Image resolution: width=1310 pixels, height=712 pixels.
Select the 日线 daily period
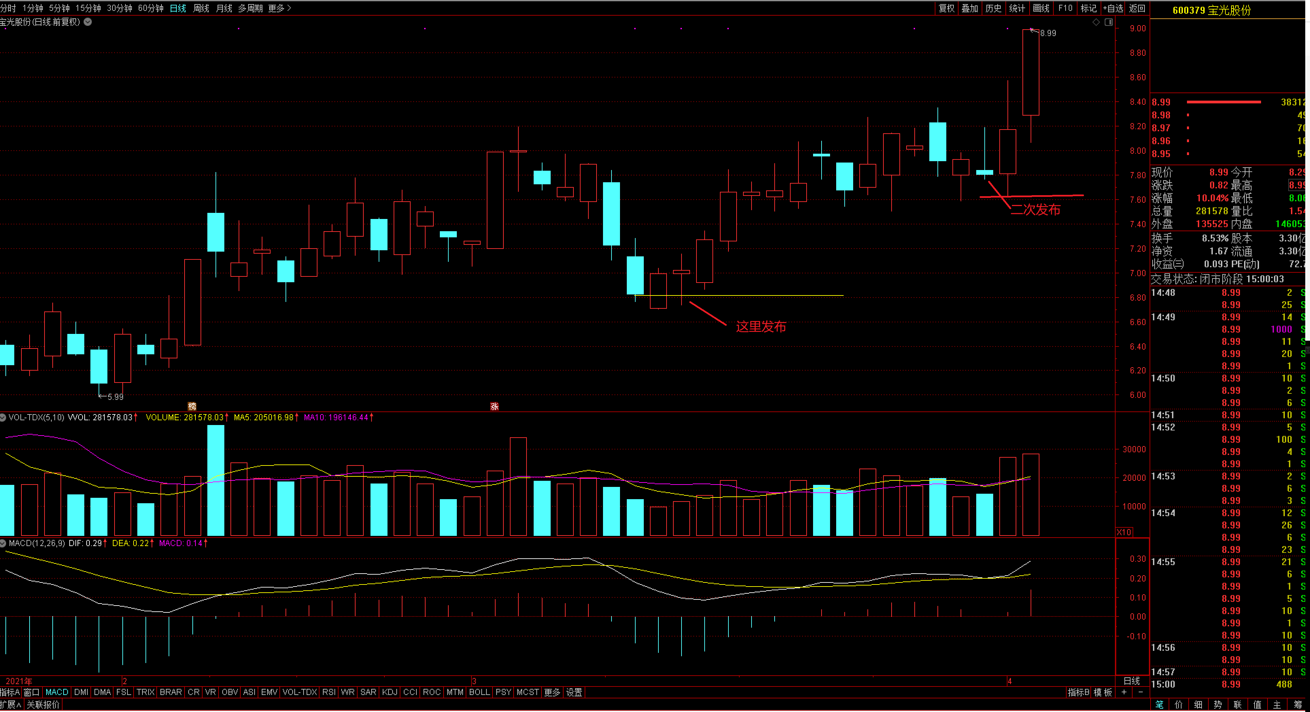[x=178, y=8]
